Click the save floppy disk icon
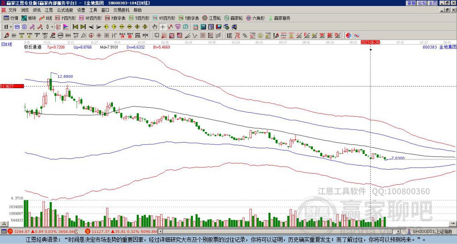This screenshot has height=244, width=457. point(219,27)
